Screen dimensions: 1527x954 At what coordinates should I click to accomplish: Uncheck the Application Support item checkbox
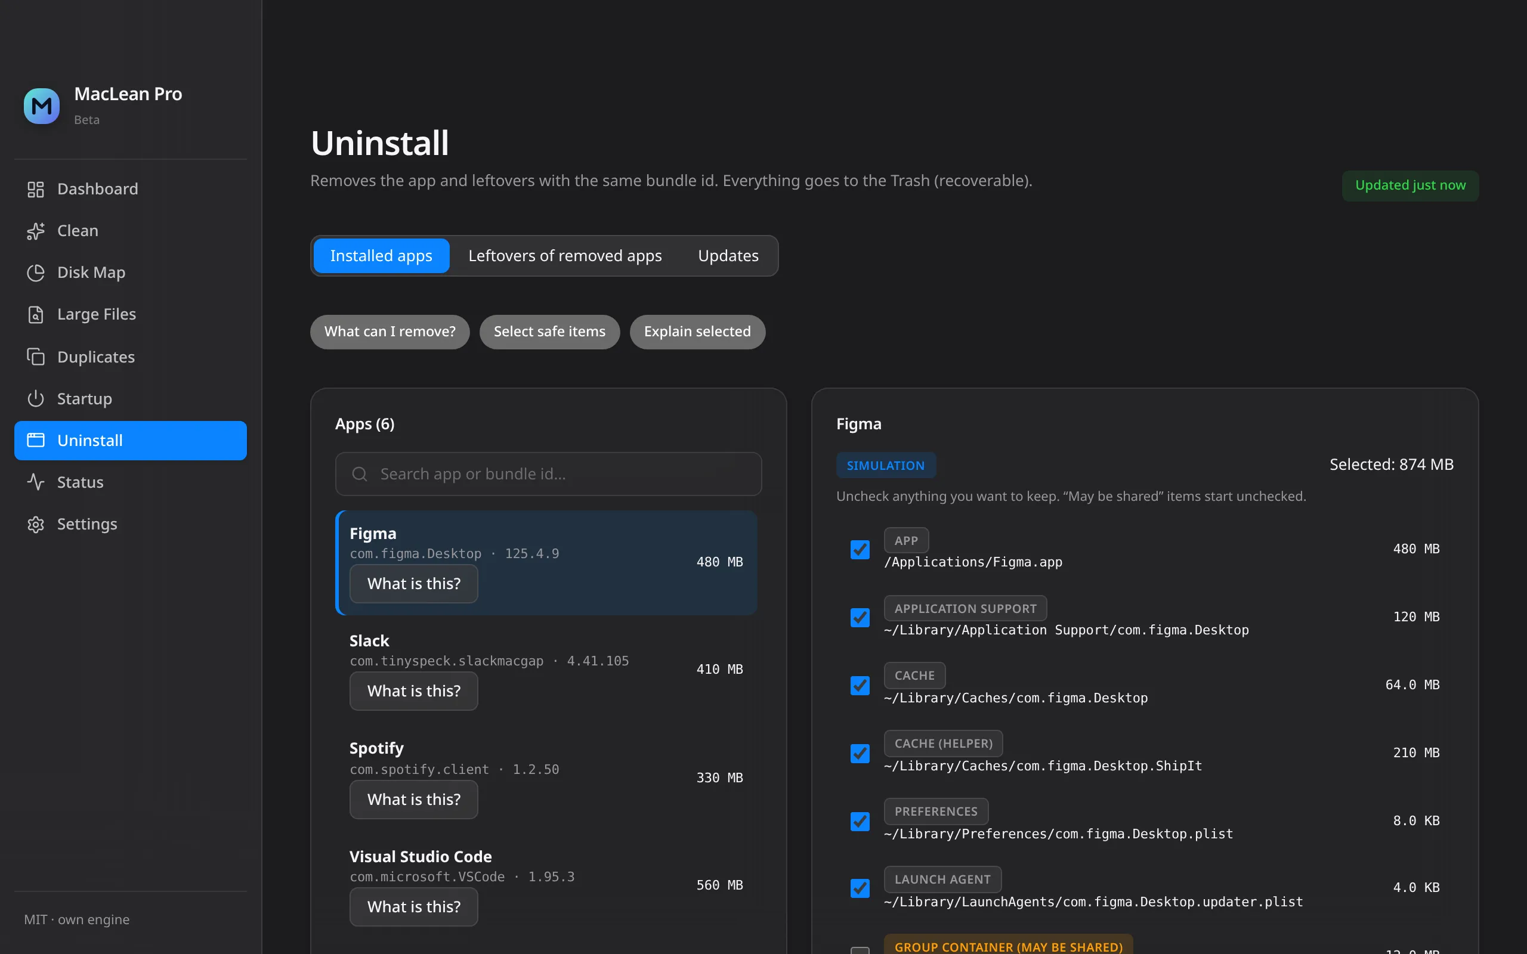[860, 617]
